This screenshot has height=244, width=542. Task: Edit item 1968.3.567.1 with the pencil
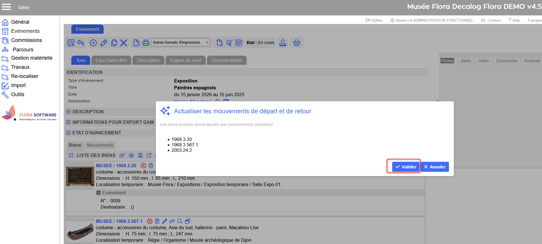(165, 221)
